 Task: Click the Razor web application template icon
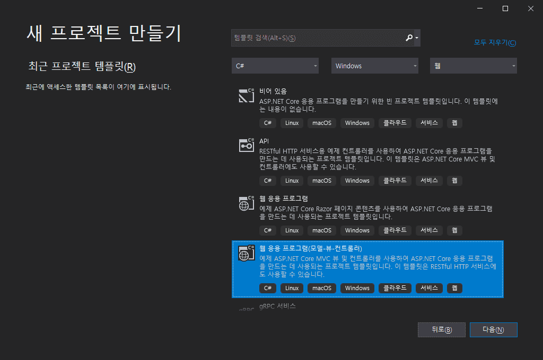click(x=247, y=203)
